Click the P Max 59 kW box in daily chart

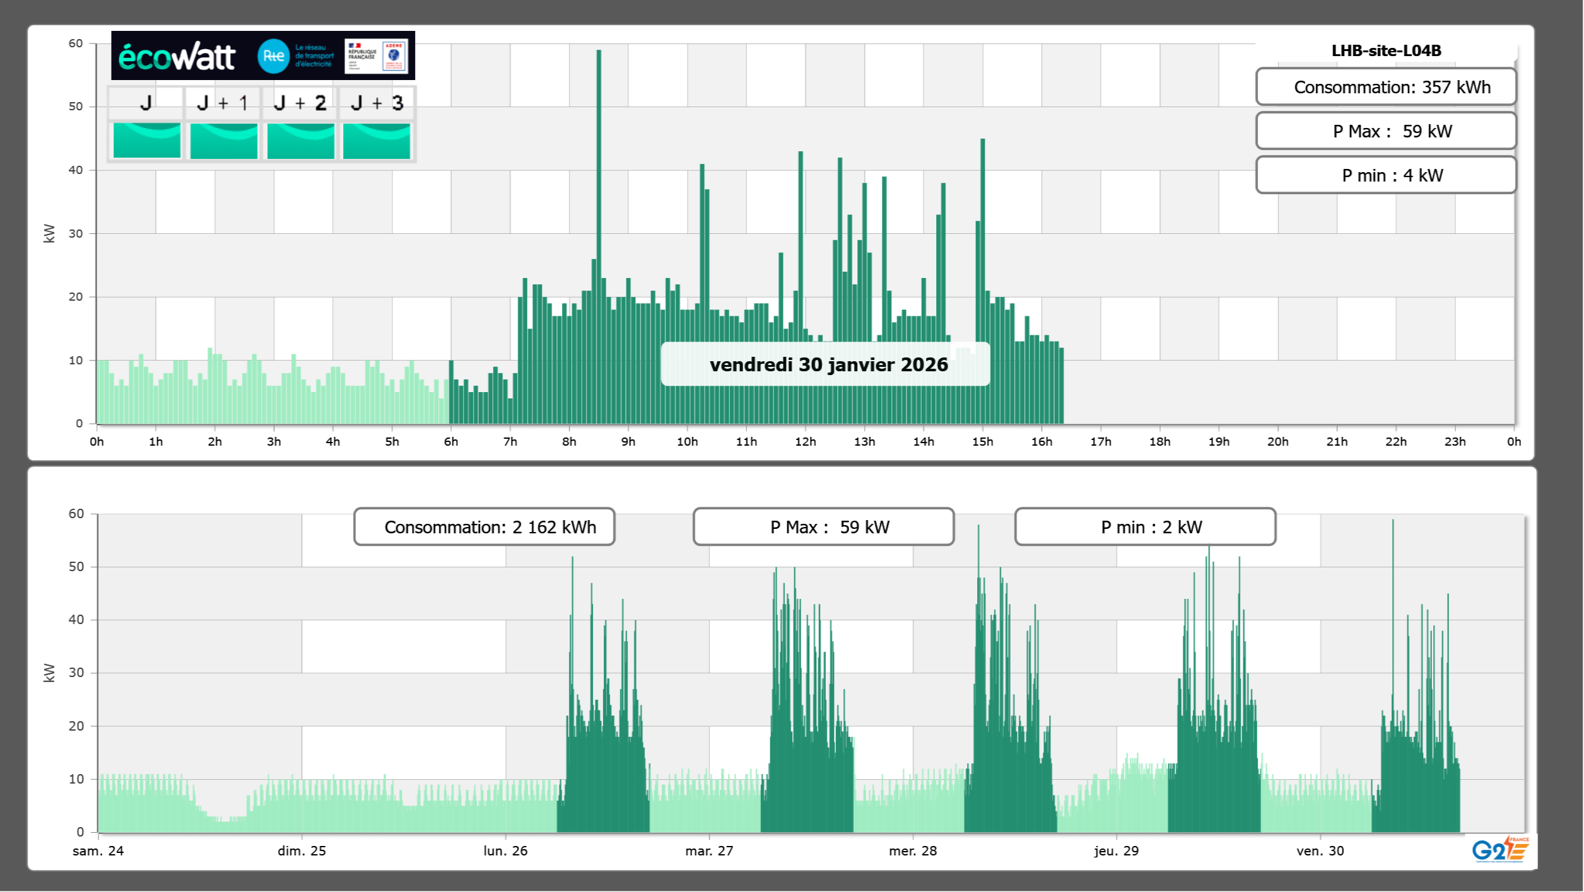click(1386, 131)
